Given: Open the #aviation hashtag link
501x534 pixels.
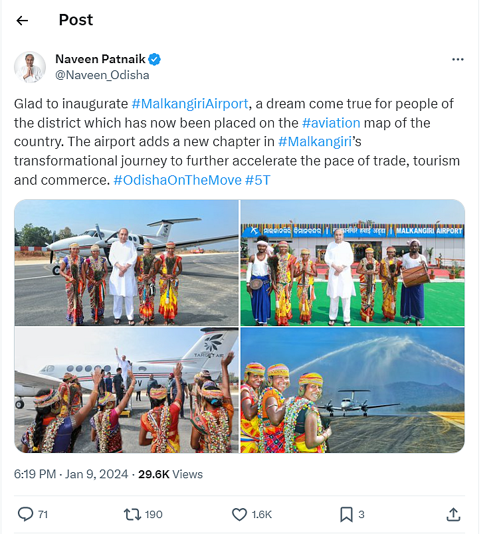Looking at the screenshot, I should pyautogui.click(x=331, y=123).
